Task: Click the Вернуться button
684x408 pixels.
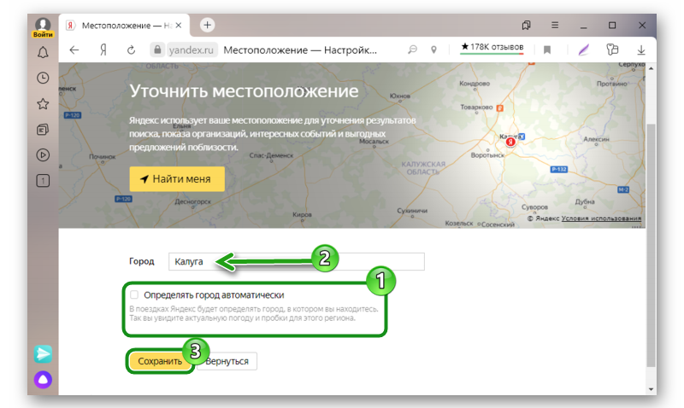Action: coord(227,361)
